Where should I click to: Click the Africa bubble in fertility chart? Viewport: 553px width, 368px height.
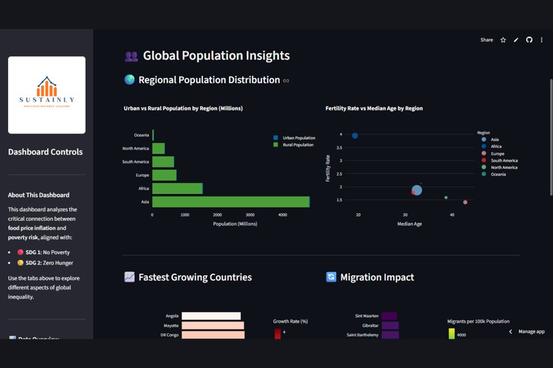[355, 136]
